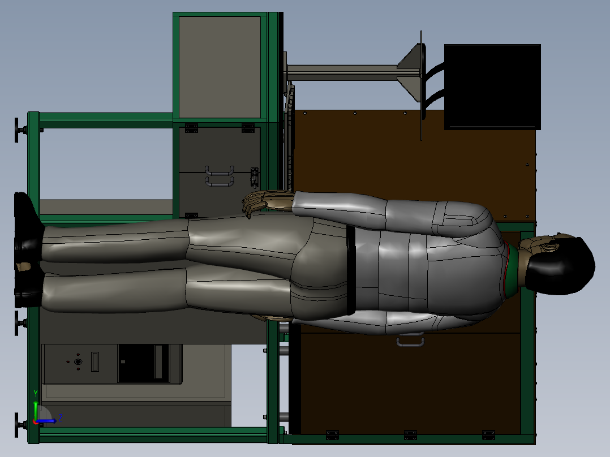The image size is (610, 457).
Task: Select the latch on the gray cabinet door
Action: (x=254, y=177)
